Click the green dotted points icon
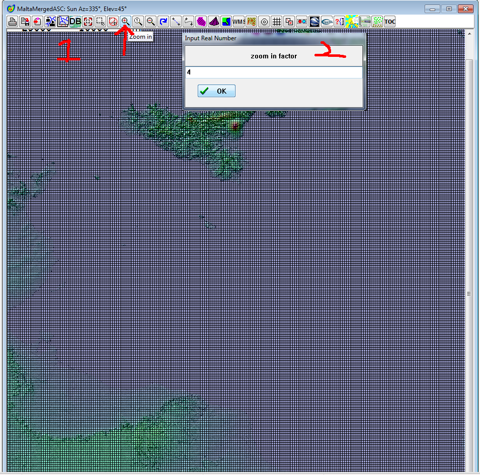The width and height of the screenshot is (480, 475). pos(377,22)
